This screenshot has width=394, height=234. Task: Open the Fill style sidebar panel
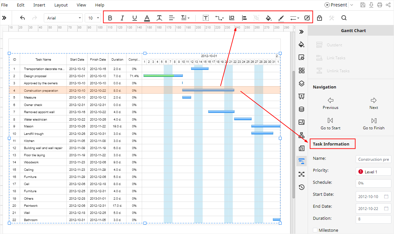(x=302, y=44)
